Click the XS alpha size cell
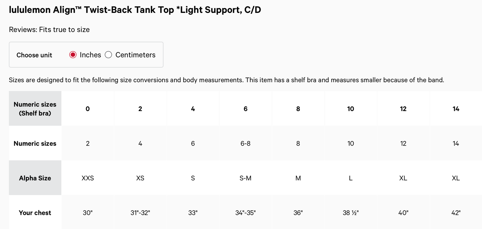This screenshot has width=482, height=229. (x=140, y=178)
